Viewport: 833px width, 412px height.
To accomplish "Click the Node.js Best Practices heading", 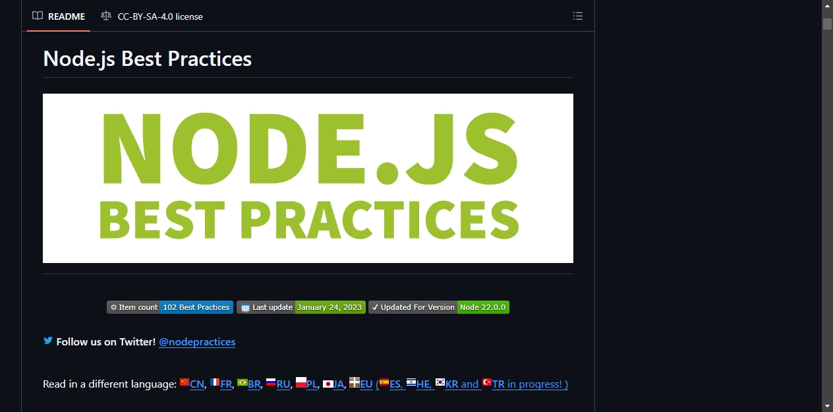I will [147, 59].
